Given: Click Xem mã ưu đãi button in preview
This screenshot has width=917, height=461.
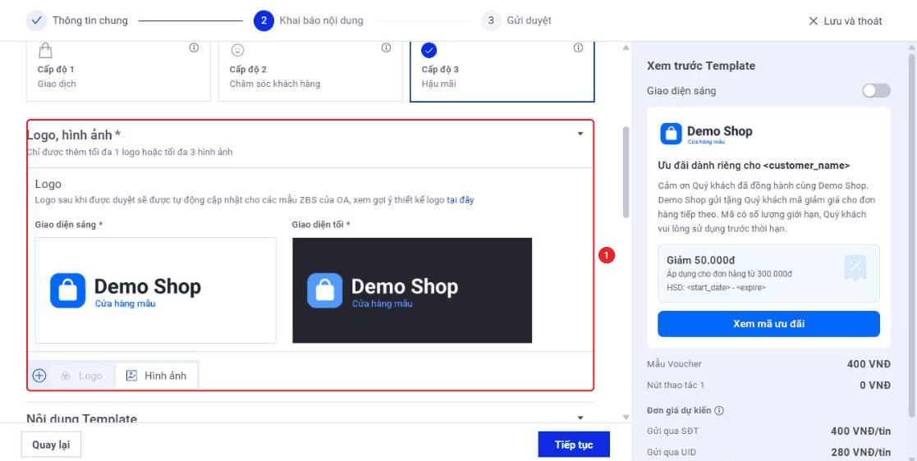Looking at the screenshot, I should [768, 324].
